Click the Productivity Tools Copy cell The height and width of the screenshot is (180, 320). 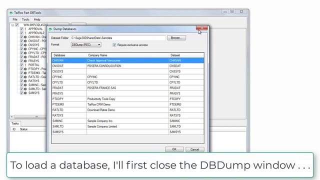pyautogui.click(x=128, y=99)
